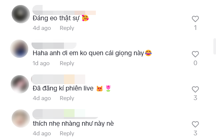Open blurred username above "Haha anh ơi" comment
The height and width of the screenshot is (138, 216).
click(x=54, y=44)
